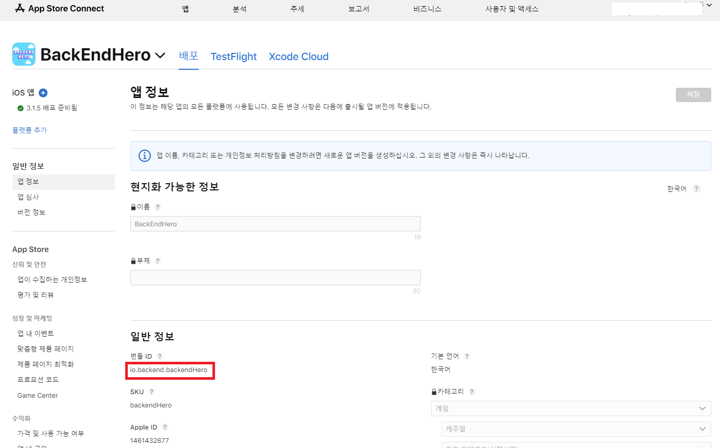Screen dimensions: 720x448
Task: Expand the BackEndHero app switcher chevron
Action: [160, 55]
